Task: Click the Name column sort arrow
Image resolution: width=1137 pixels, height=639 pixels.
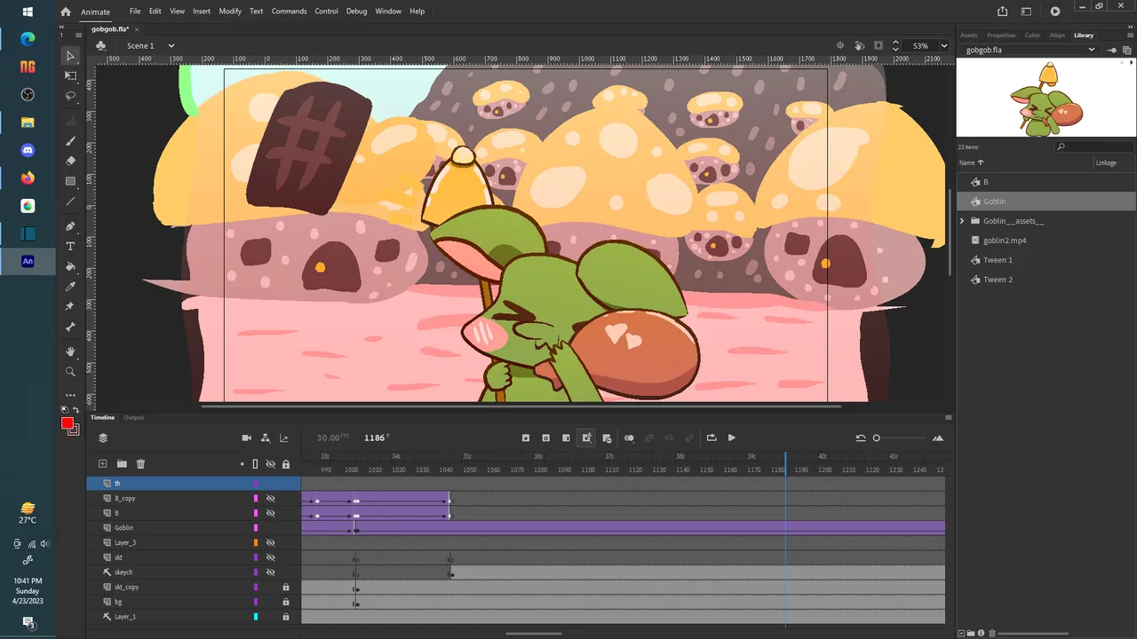Action: pos(981,163)
